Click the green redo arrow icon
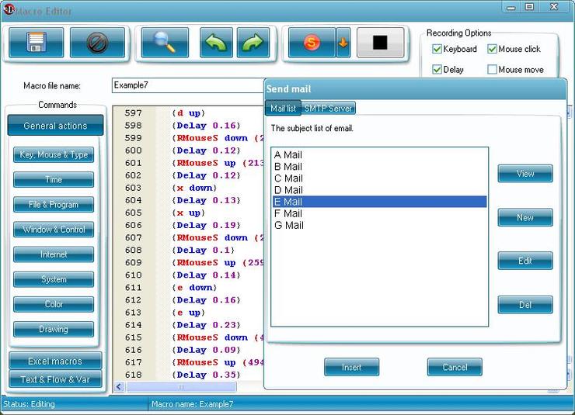 pyautogui.click(x=253, y=43)
